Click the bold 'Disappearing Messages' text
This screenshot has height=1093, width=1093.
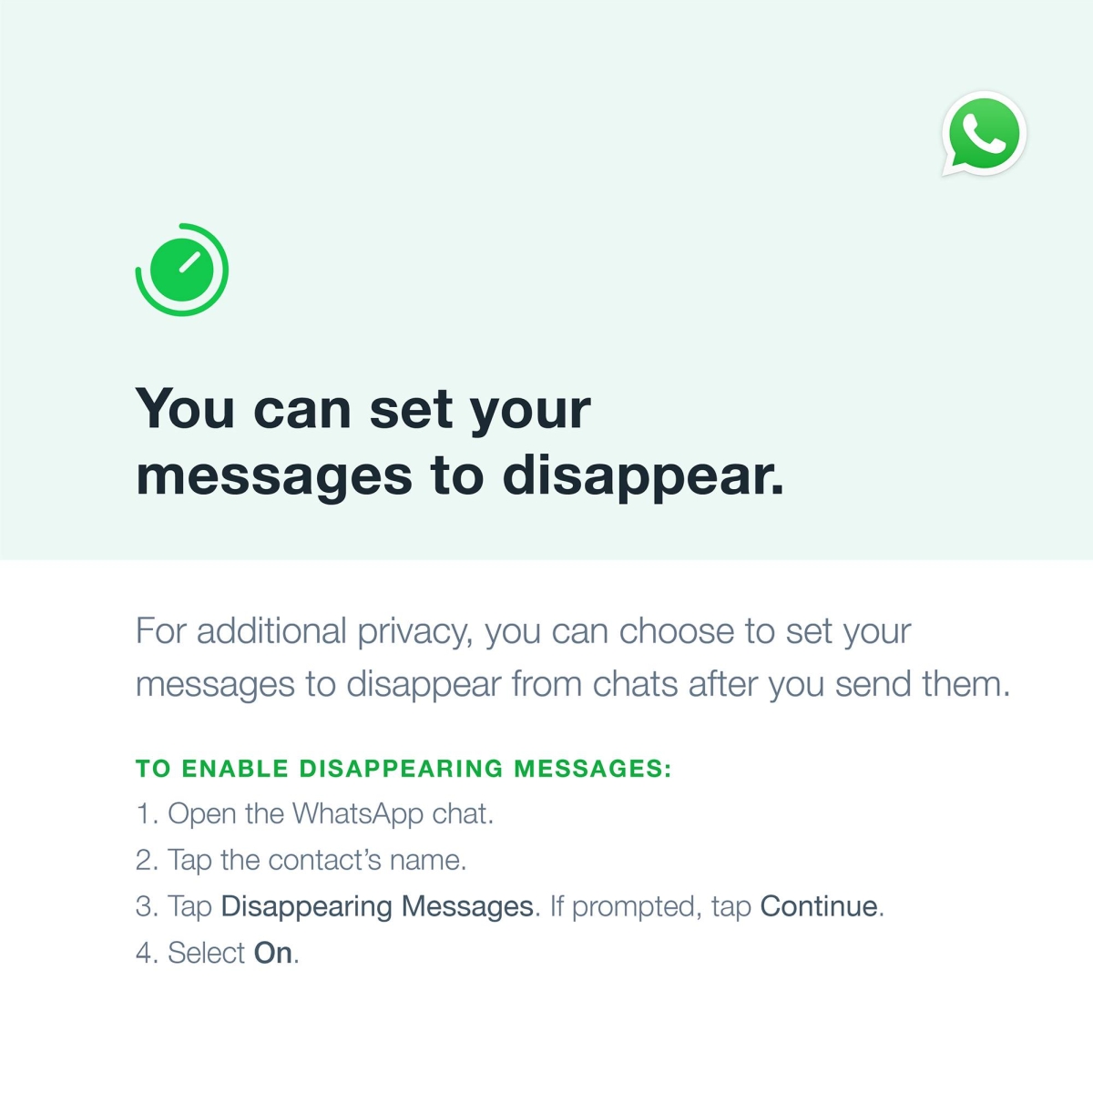[x=377, y=907]
